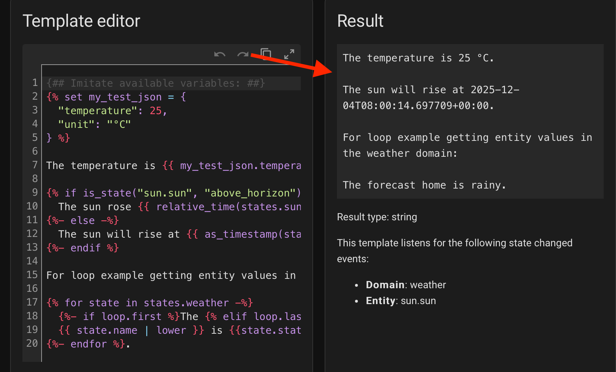Click 'The temperature is 25 °C.' result text
Viewport: 616px width, 372px height.
pos(418,58)
